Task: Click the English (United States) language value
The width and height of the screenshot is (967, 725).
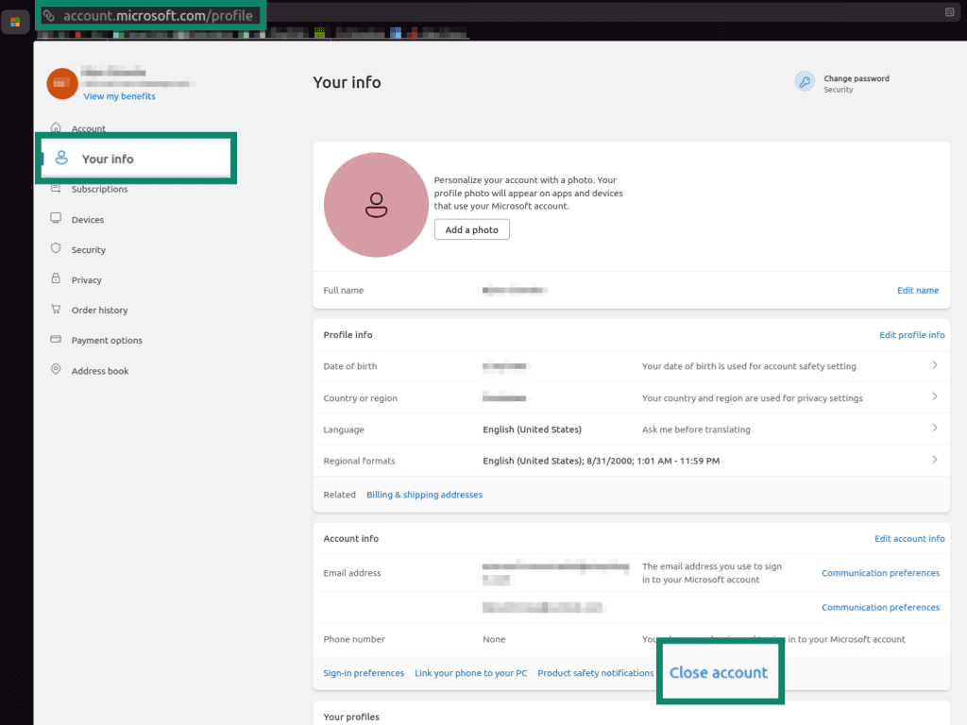Action: (x=532, y=430)
